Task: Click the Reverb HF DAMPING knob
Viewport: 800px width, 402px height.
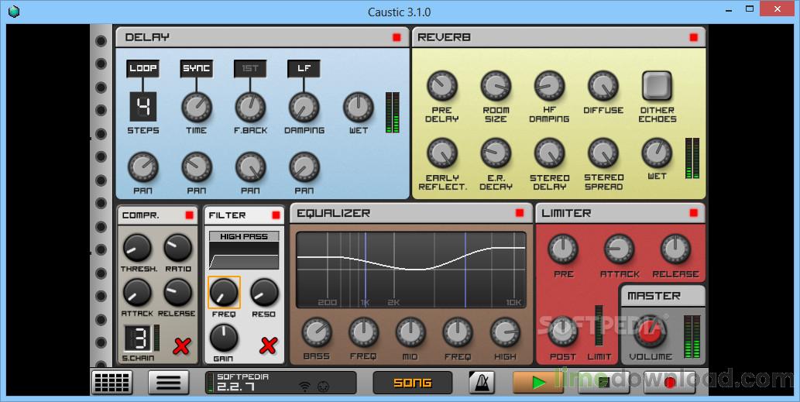Action: click(550, 86)
